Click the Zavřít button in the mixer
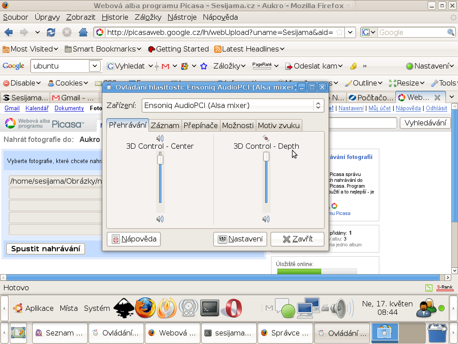The width and height of the screenshot is (458, 344). point(297,239)
